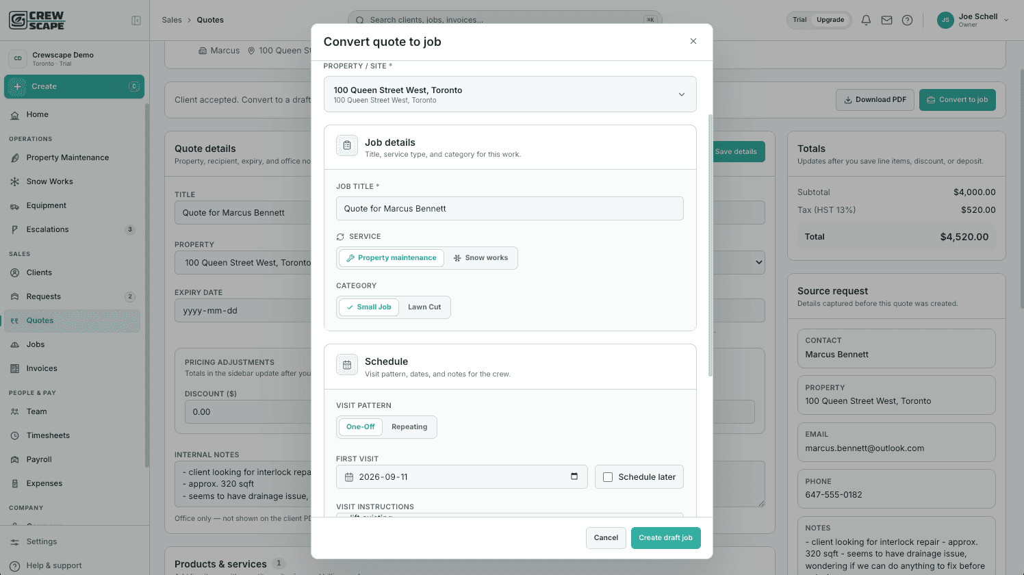
Task: Open Requests in the sidebar
Action: (74, 296)
